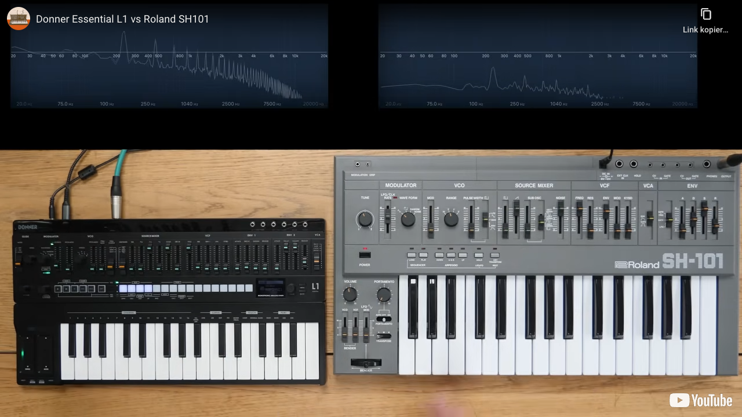The width and height of the screenshot is (742, 417).
Task: Click the 'POWER' label on the Roland SH-101
Action: [365, 265]
